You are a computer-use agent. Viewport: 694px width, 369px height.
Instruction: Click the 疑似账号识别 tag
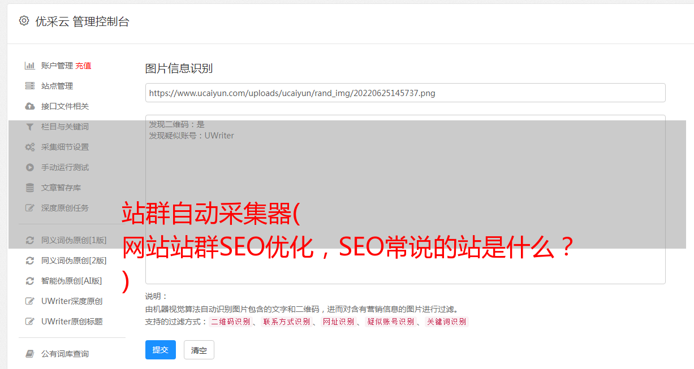pos(390,322)
